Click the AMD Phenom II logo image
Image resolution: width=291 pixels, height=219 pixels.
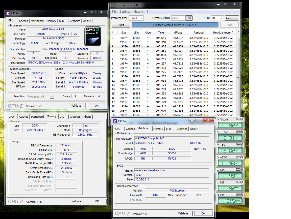(93, 36)
